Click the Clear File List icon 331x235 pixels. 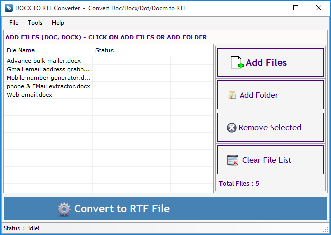tap(233, 160)
